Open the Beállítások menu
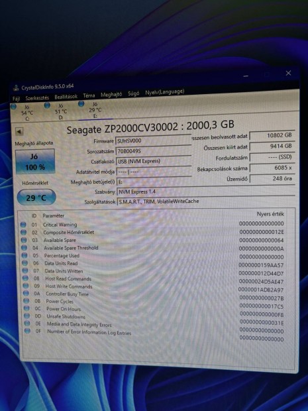Viewport: 308px width, 411px height. pos(66,97)
